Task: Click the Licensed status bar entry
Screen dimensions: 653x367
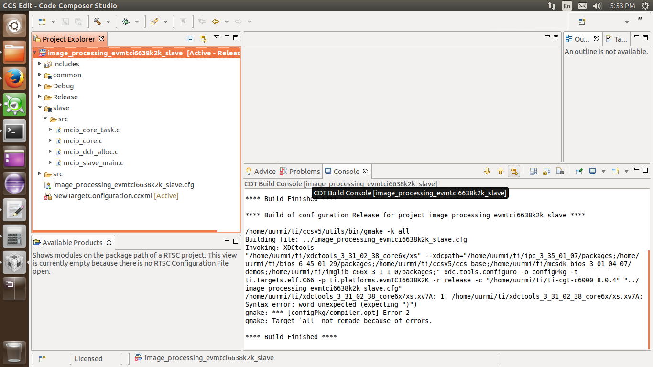Action: [x=88, y=358]
